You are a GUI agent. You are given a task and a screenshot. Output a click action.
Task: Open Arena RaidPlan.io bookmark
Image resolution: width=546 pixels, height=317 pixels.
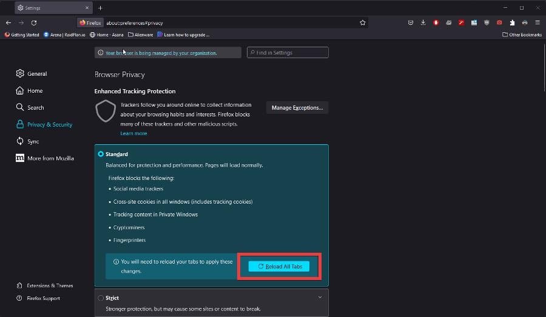click(x=64, y=35)
